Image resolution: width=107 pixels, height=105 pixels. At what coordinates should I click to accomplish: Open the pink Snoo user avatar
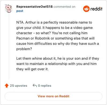coord(8,8)
